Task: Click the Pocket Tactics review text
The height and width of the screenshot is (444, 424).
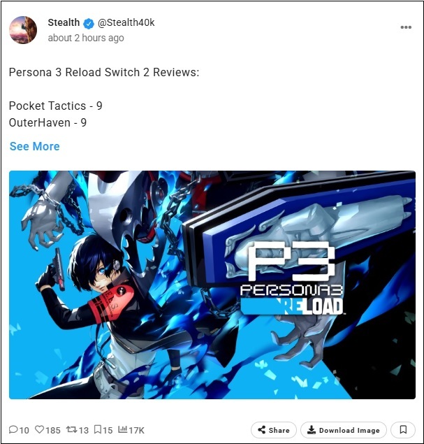Action: point(55,106)
